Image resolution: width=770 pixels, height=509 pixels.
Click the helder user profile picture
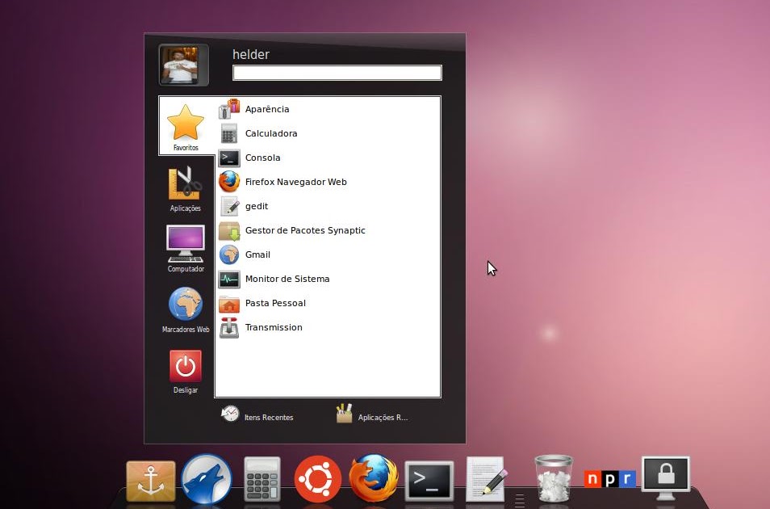[x=182, y=65]
